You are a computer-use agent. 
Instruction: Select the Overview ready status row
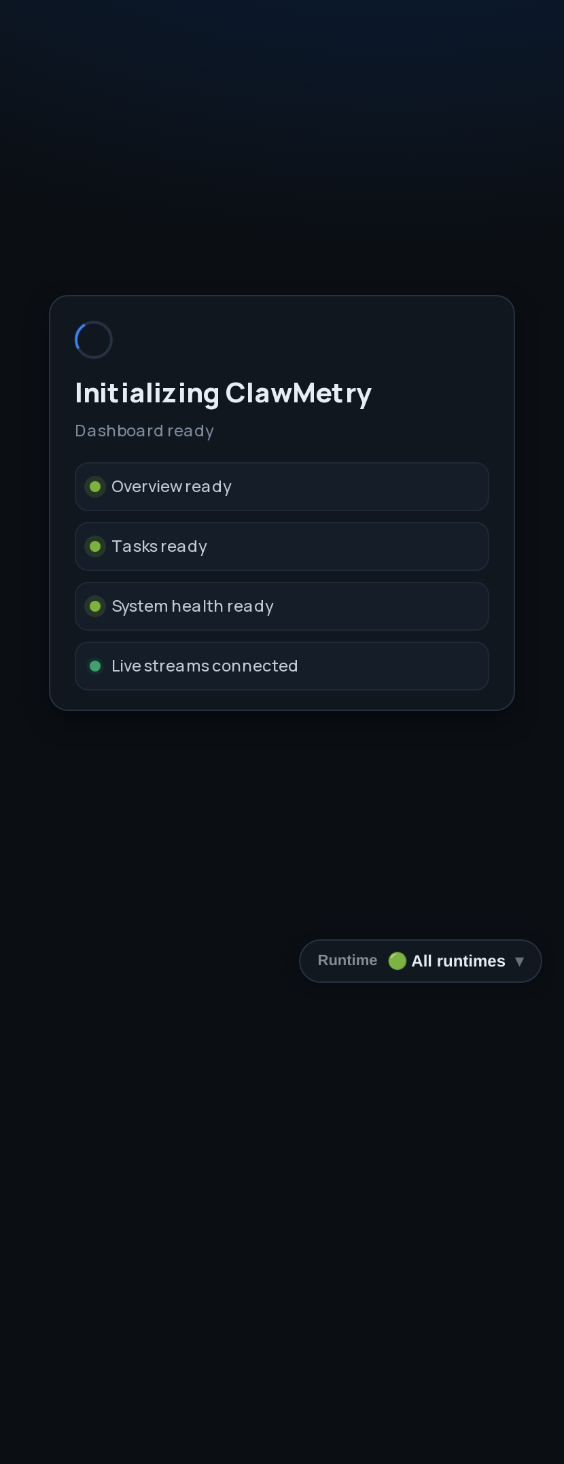pos(282,487)
